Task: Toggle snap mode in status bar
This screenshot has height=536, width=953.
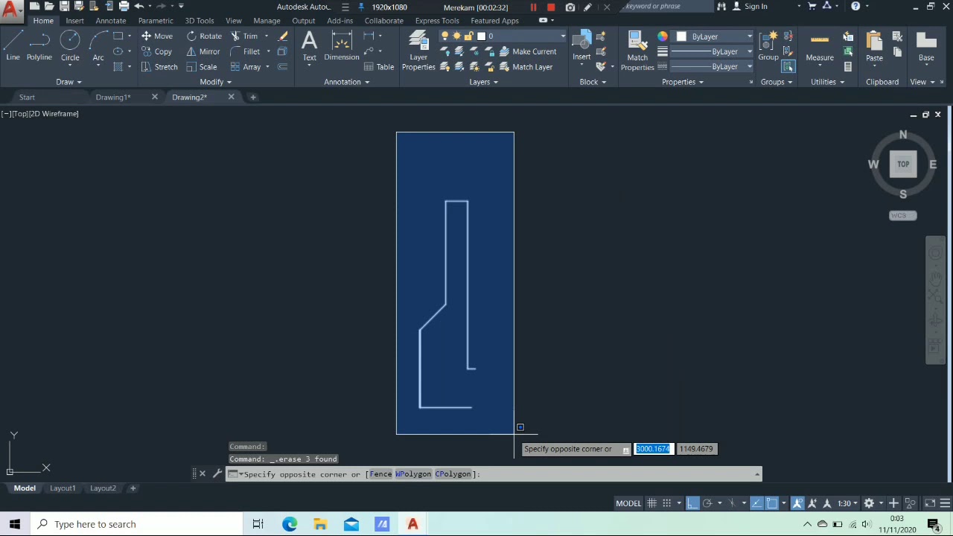Action: pos(667,503)
